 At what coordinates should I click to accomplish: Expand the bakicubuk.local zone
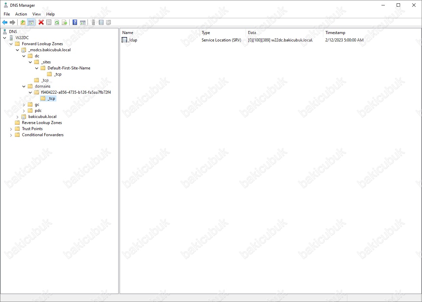point(18,117)
